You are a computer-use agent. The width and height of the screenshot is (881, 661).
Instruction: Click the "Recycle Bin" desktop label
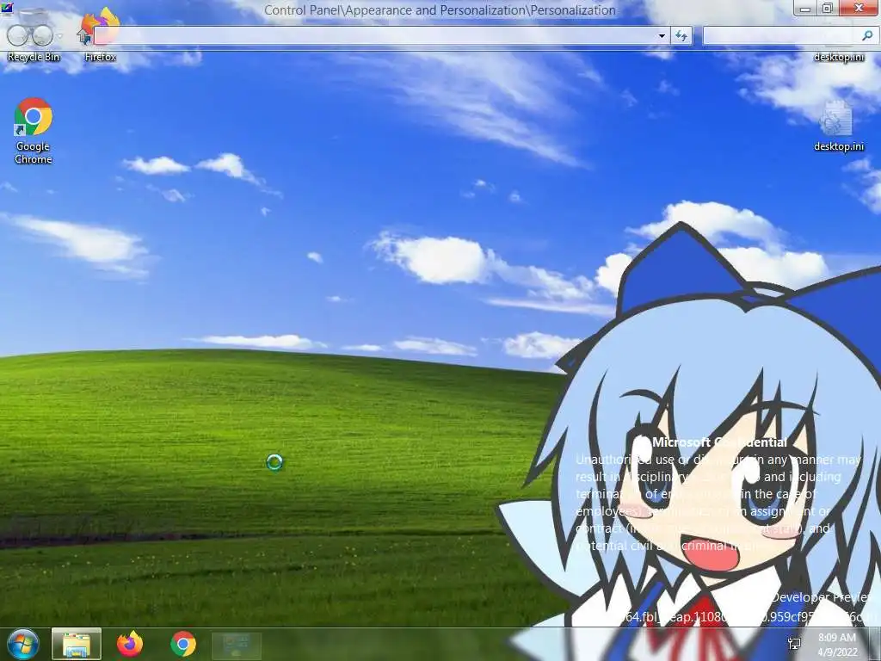(x=34, y=57)
